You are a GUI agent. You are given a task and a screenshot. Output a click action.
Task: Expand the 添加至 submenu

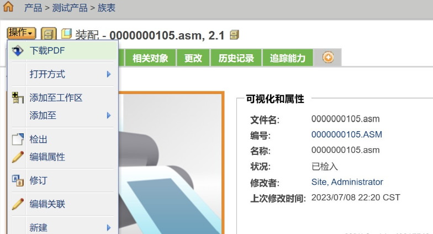point(109,116)
